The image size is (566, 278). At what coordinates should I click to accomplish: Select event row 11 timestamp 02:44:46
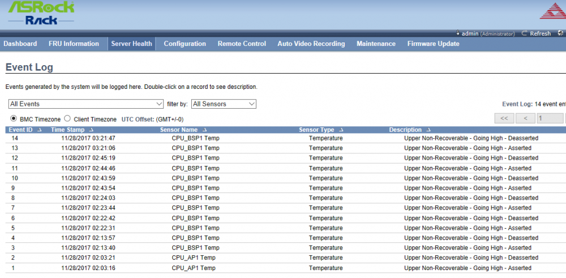pyautogui.click(x=88, y=168)
